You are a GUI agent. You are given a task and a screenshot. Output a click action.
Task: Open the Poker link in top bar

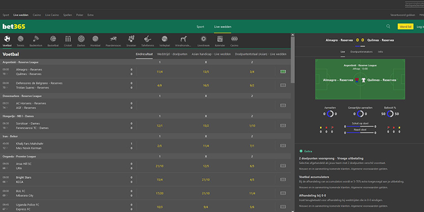(79, 15)
